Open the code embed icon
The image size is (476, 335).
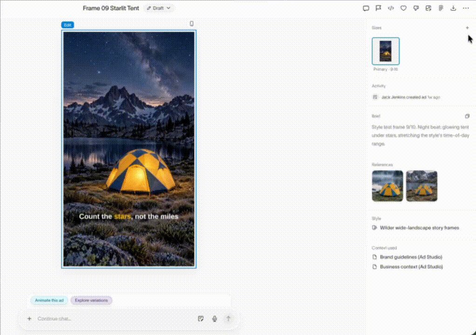[391, 8]
